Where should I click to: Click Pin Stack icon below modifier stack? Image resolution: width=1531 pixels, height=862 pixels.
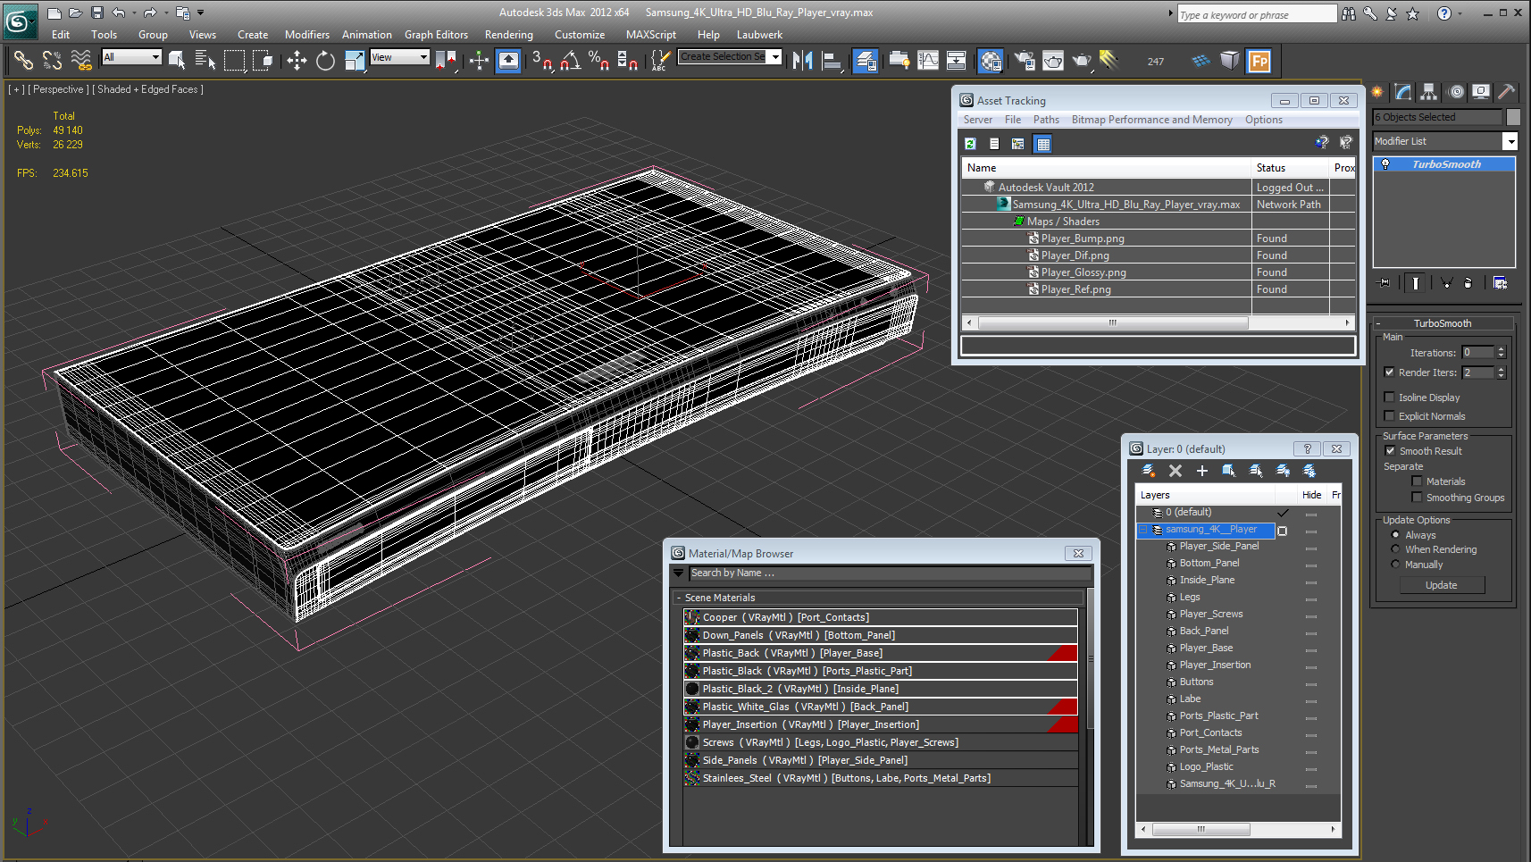tap(1385, 282)
